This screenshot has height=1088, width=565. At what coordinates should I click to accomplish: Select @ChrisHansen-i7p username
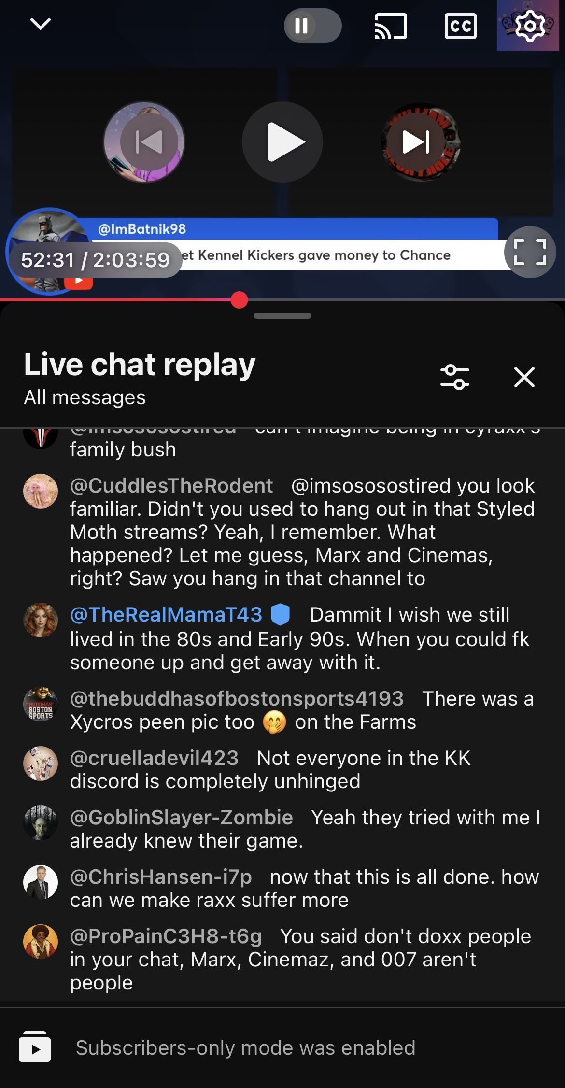pyautogui.click(x=161, y=877)
